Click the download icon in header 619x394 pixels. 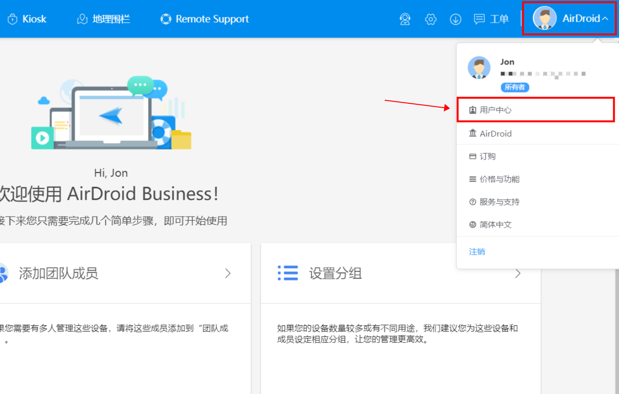[455, 19]
